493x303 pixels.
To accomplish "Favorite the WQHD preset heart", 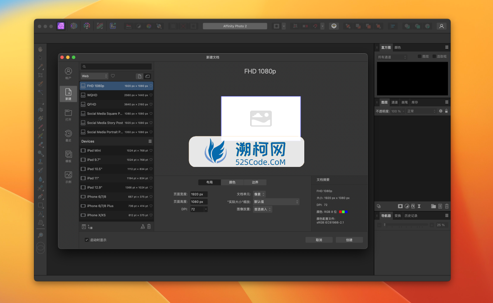I will click(x=151, y=95).
